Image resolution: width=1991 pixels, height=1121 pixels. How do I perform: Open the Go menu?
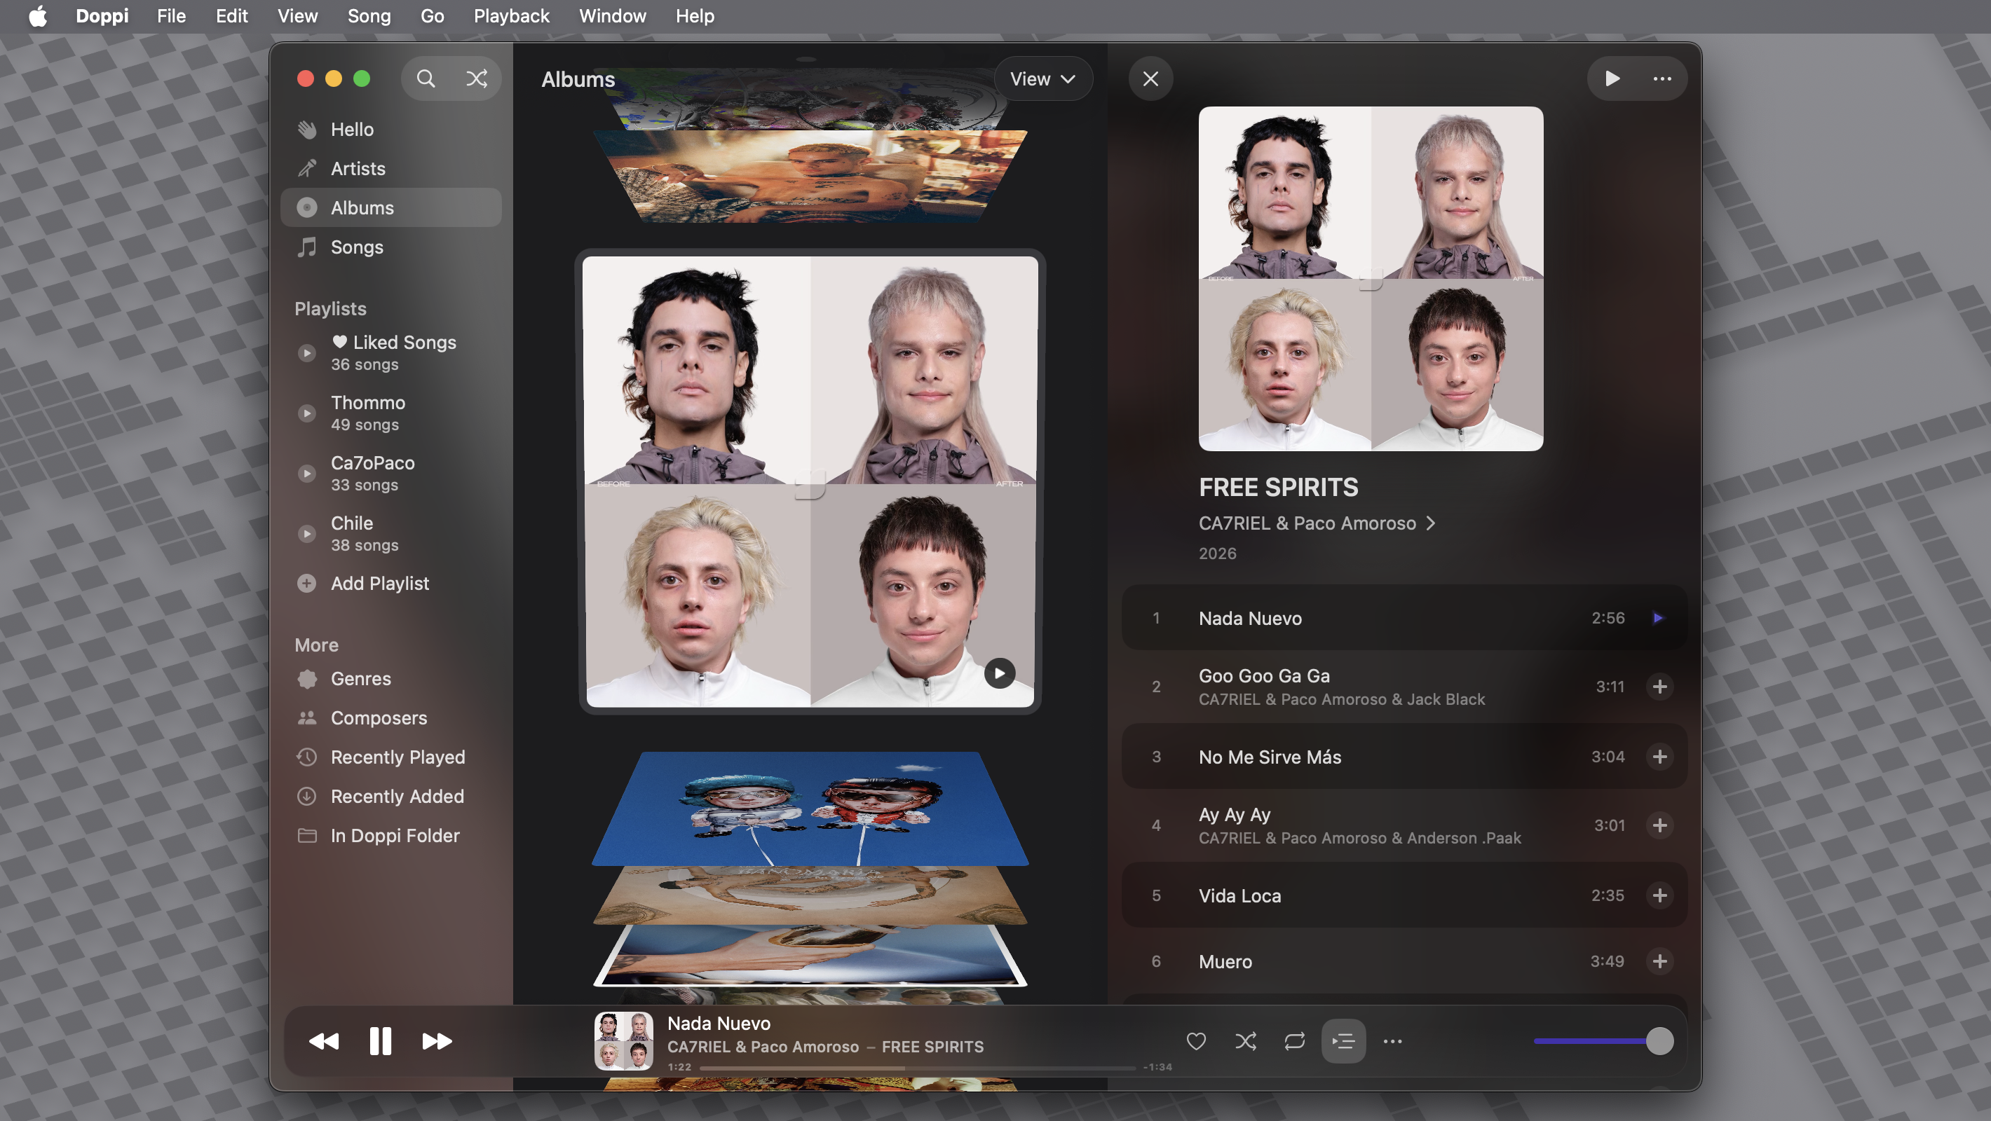tap(432, 15)
